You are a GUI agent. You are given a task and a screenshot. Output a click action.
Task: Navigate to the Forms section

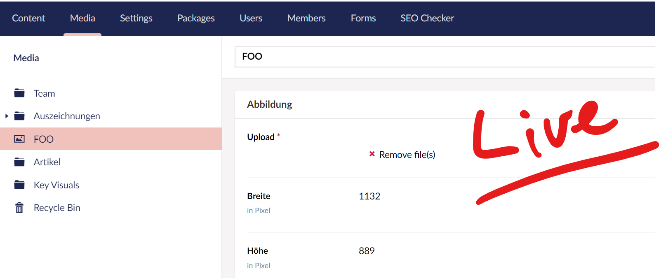[x=363, y=18]
